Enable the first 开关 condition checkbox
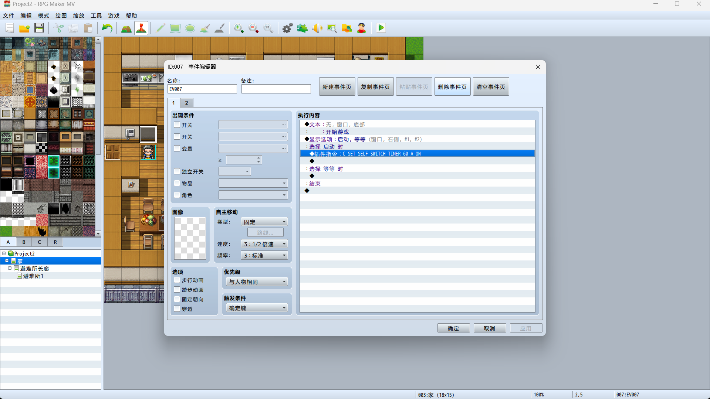Screen dimensions: 710x399 (x=177, y=125)
